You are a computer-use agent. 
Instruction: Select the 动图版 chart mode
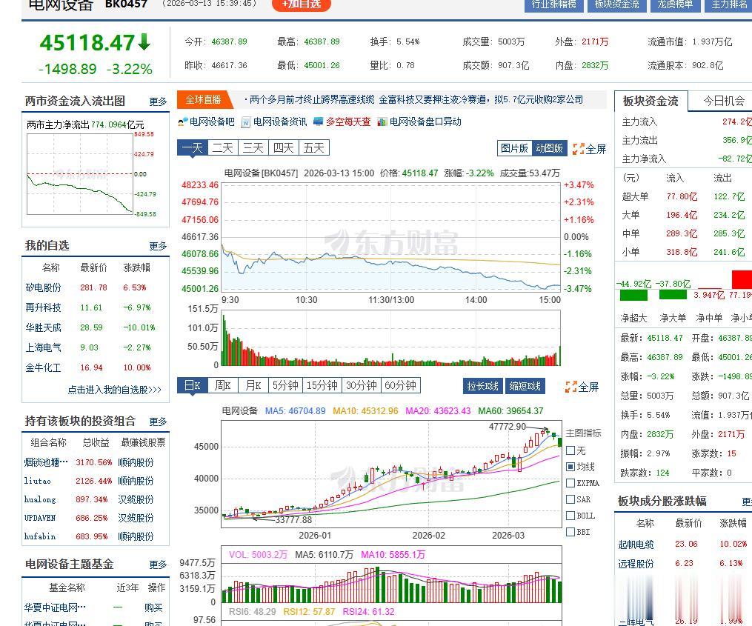550,148
